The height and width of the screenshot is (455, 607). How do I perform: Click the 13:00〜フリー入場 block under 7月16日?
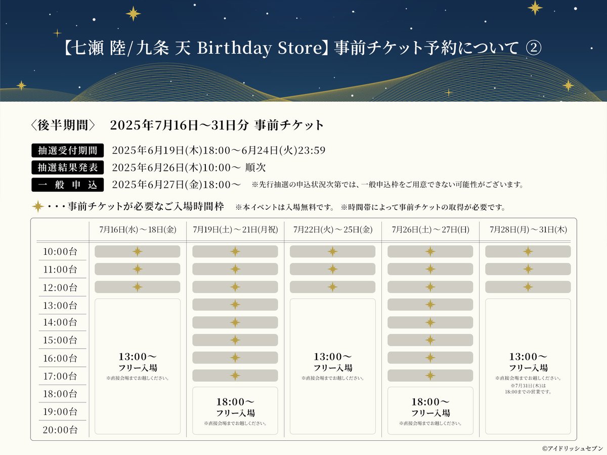pos(137,364)
